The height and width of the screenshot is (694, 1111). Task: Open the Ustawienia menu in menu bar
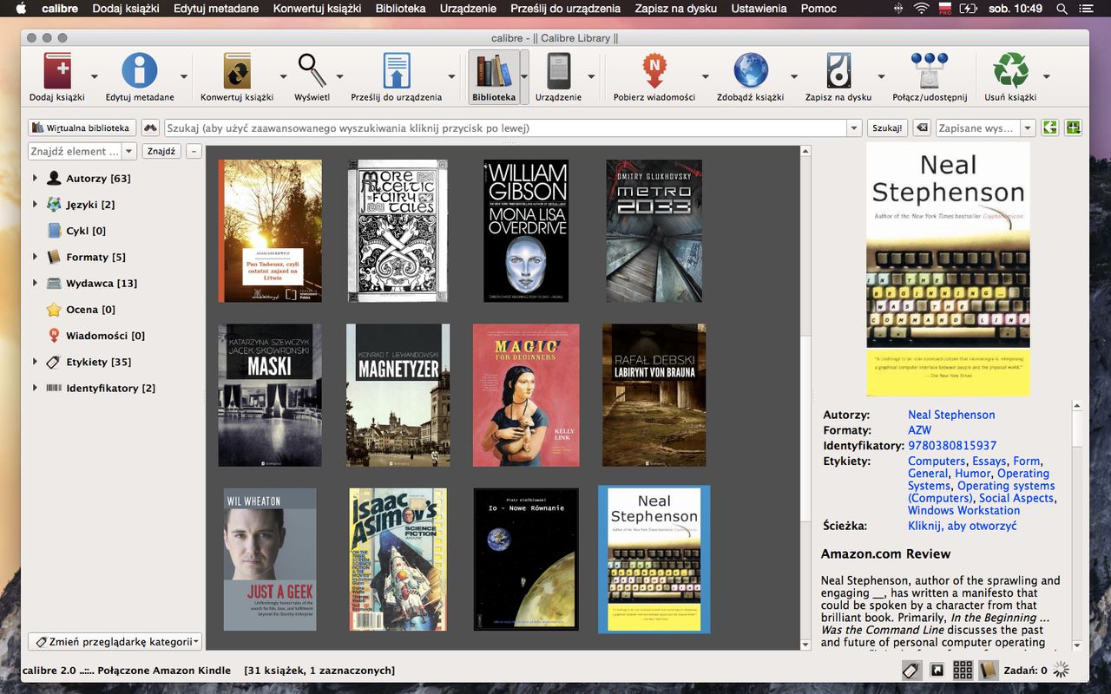point(759,9)
